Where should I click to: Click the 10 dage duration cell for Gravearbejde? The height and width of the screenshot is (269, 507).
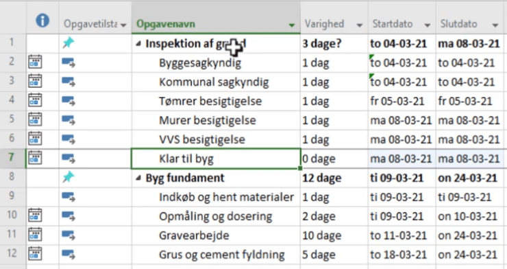point(334,235)
